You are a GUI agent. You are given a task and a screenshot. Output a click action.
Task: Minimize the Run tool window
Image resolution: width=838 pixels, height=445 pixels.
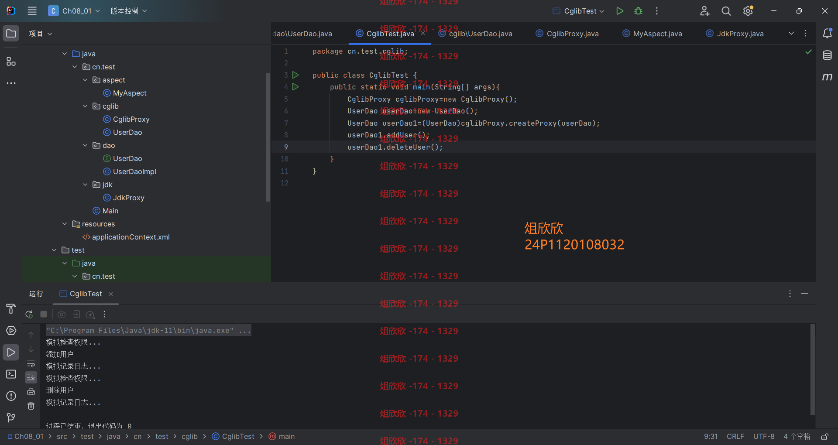click(x=804, y=294)
